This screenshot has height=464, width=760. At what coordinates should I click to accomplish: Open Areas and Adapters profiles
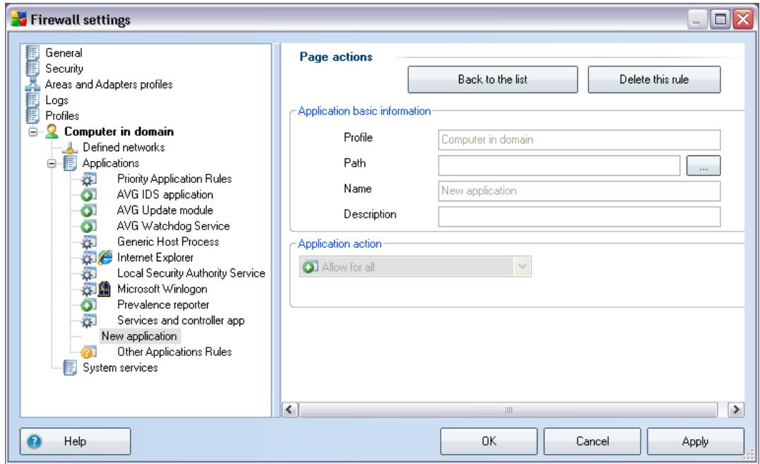(x=109, y=84)
